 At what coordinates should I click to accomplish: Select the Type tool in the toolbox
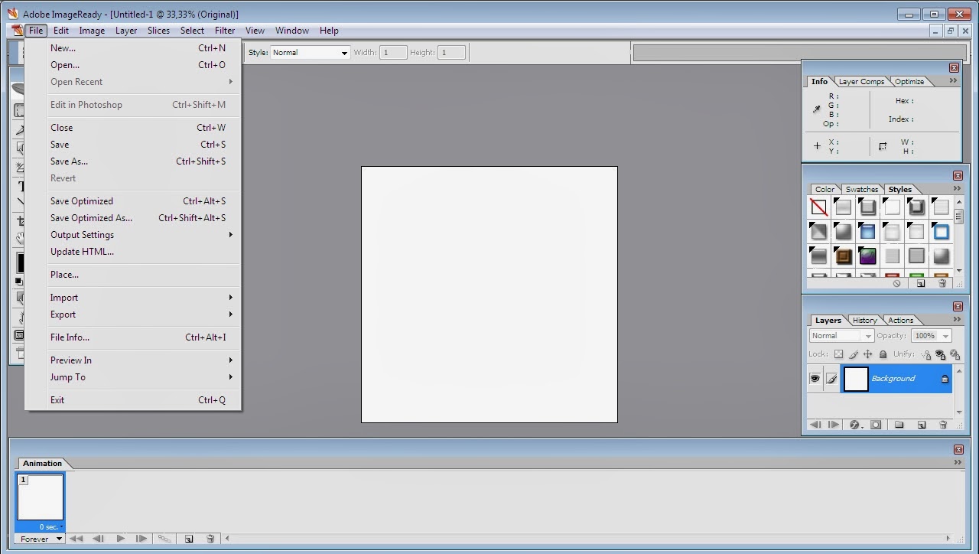(x=19, y=184)
